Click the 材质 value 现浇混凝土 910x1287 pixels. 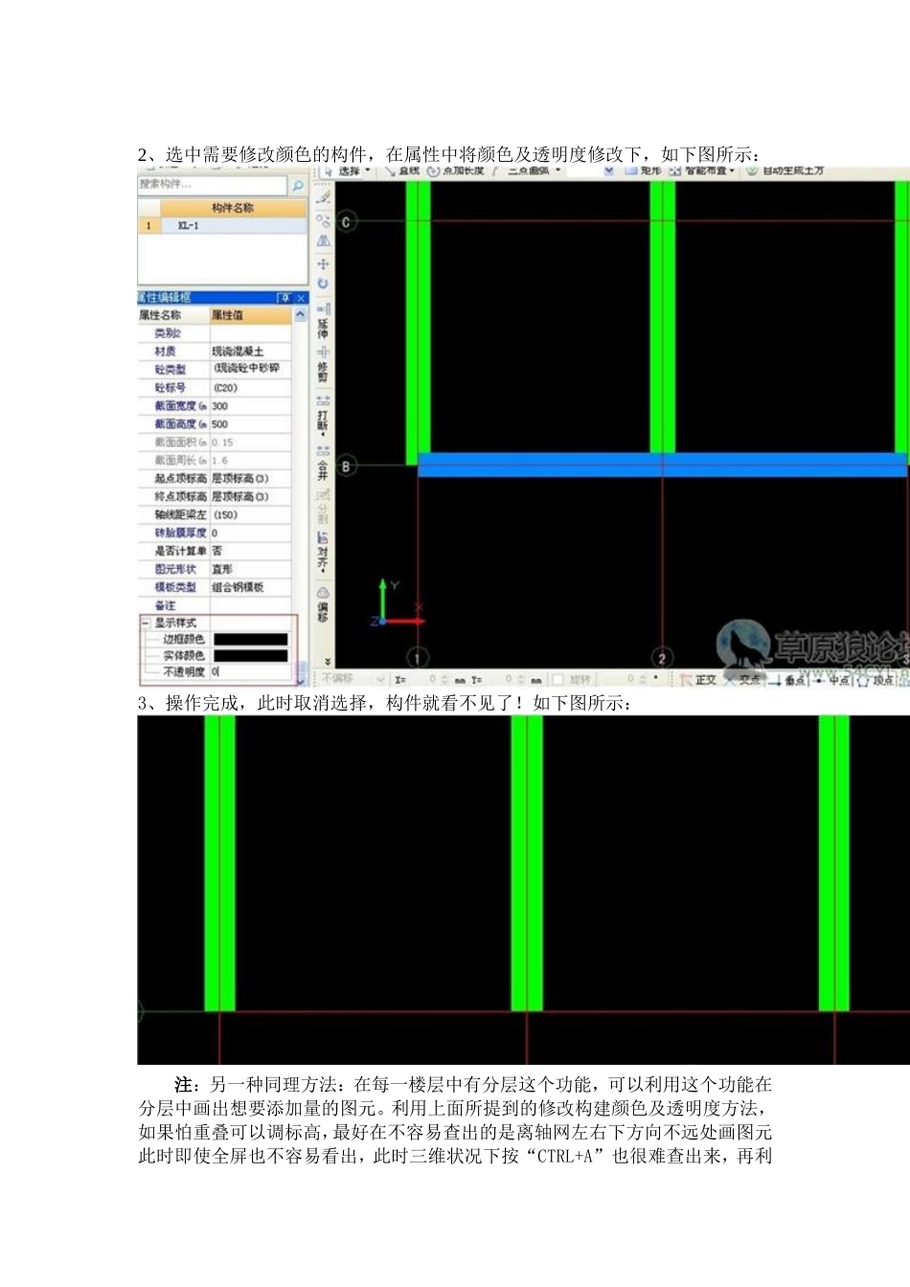250,351
